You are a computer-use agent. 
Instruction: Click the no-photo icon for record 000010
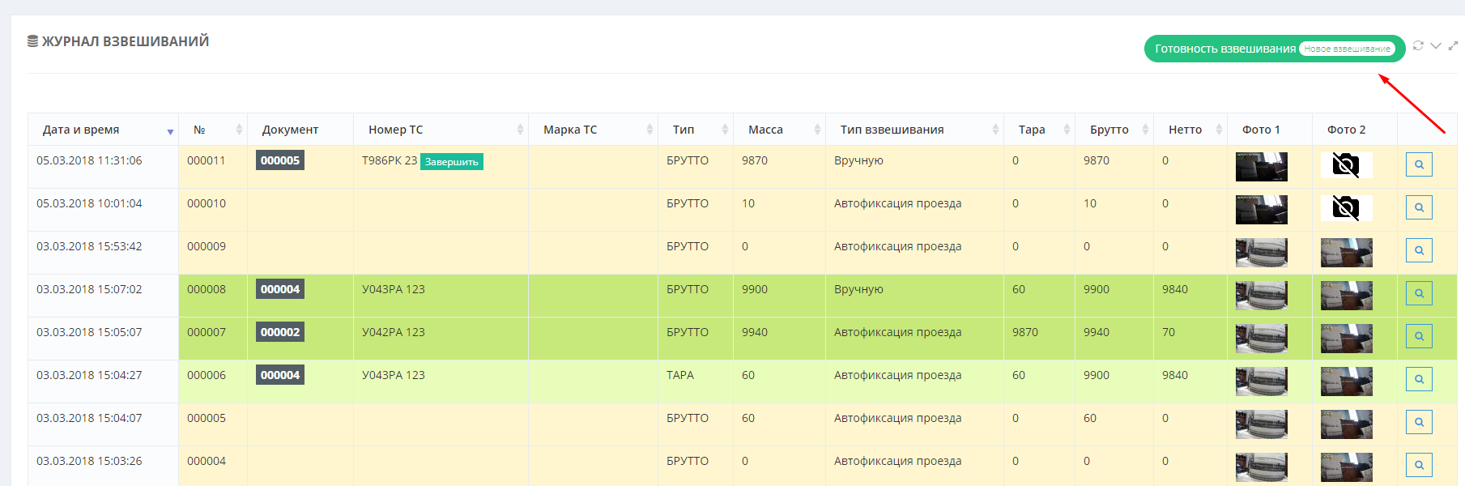(x=1346, y=208)
